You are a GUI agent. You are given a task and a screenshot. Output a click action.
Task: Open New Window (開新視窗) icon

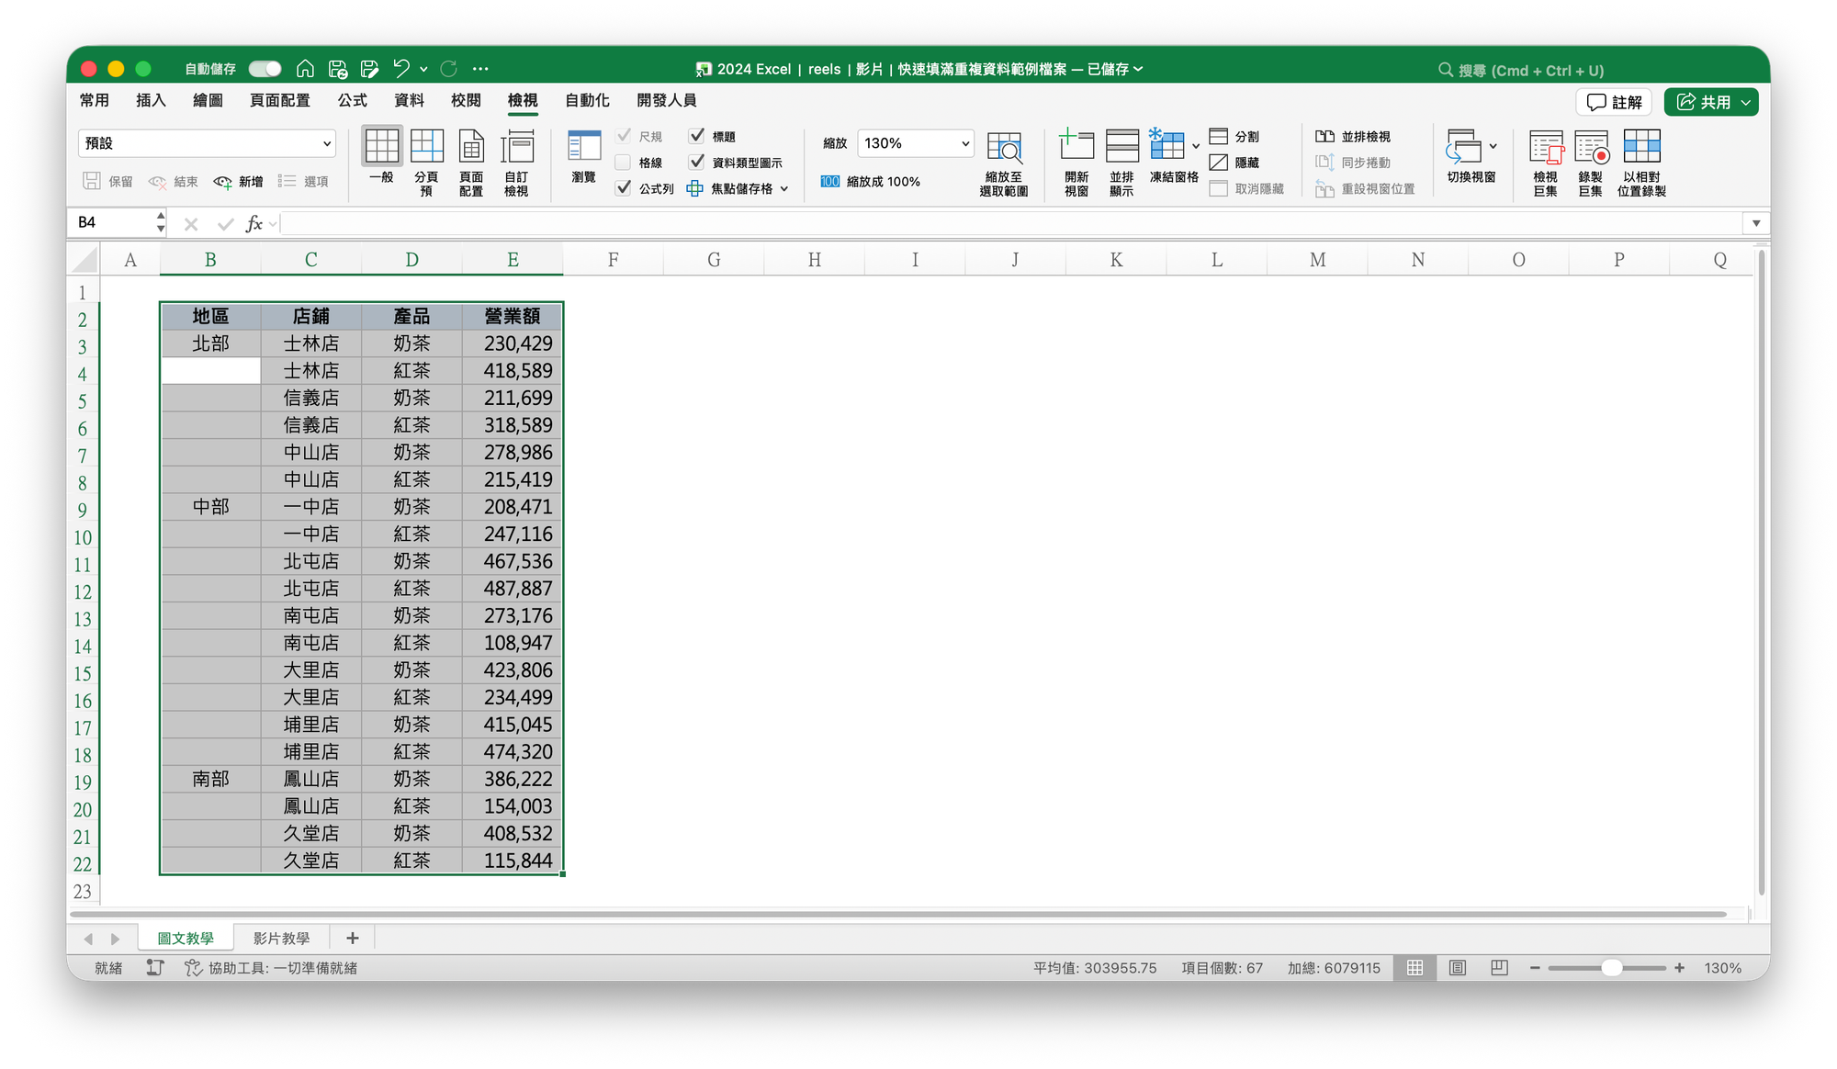1076,147
